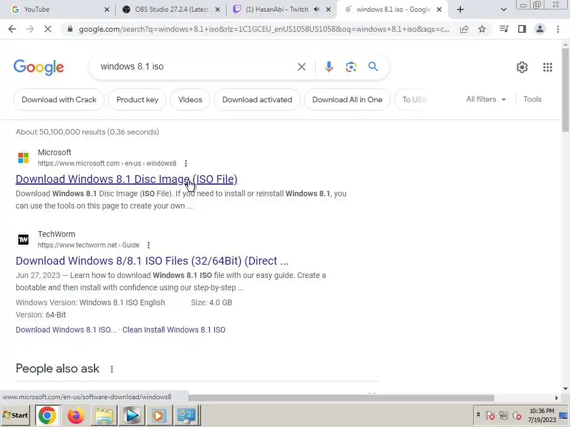Screen dimensions: 570x427
Task: Open the Windows Start menu
Action: click(15, 415)
